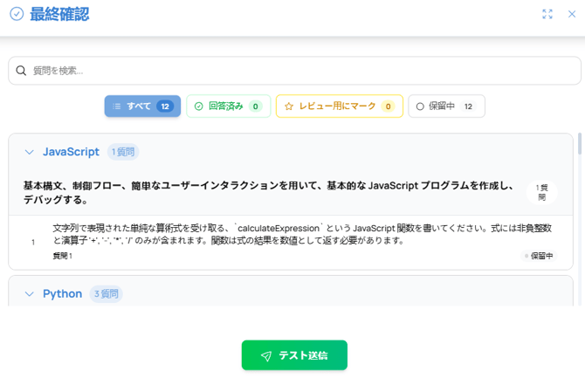Click the vertical scrollbar of question list
585x378 pixels.
click(x=580, y=144)
